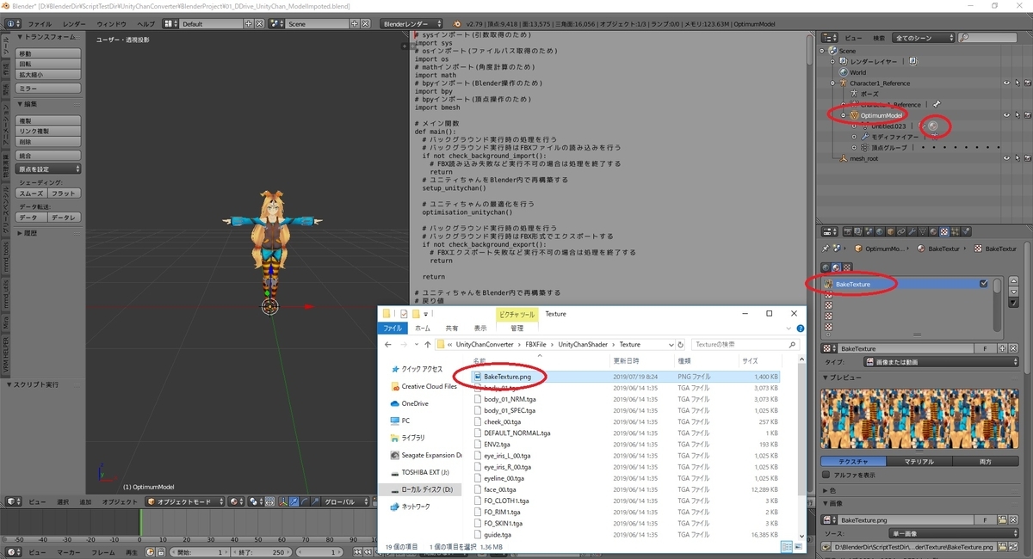Click the outliner search magnifier field
This screenshot has width=1033, height=559.
987,38
